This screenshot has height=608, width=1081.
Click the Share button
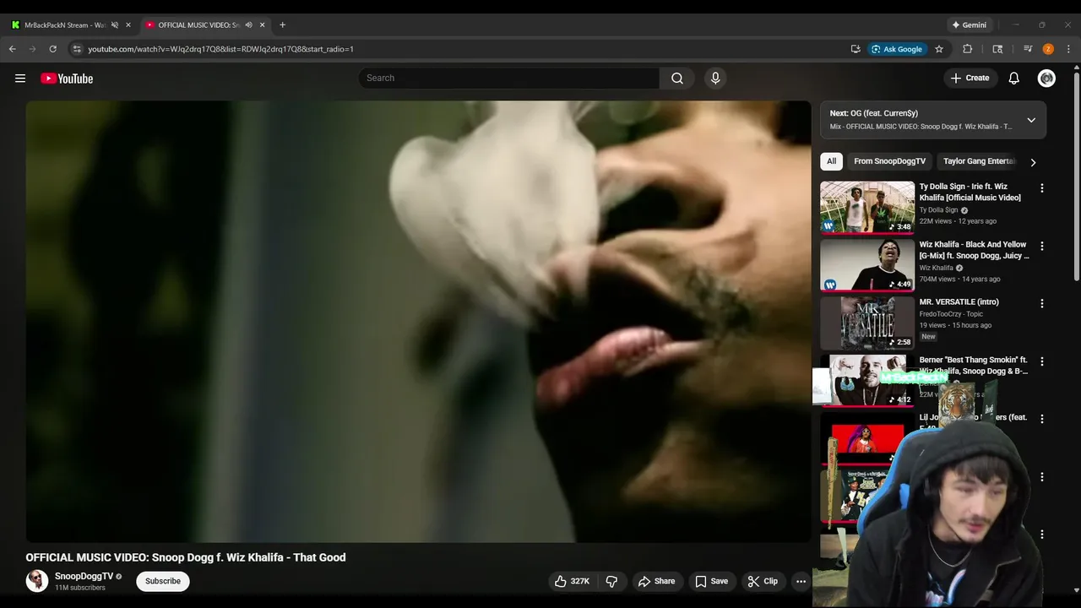(x=656, y=581)
